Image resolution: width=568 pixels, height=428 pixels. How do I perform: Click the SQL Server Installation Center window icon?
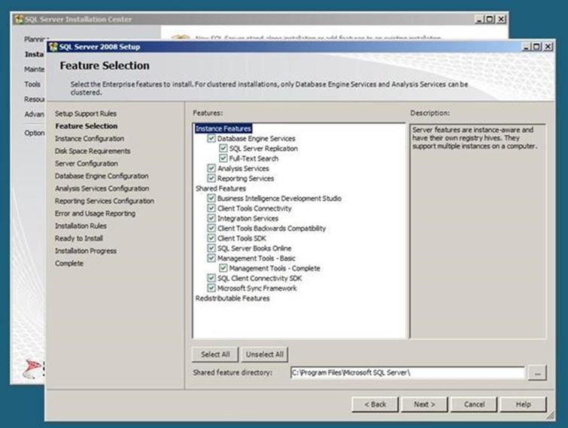coord(19,20)
